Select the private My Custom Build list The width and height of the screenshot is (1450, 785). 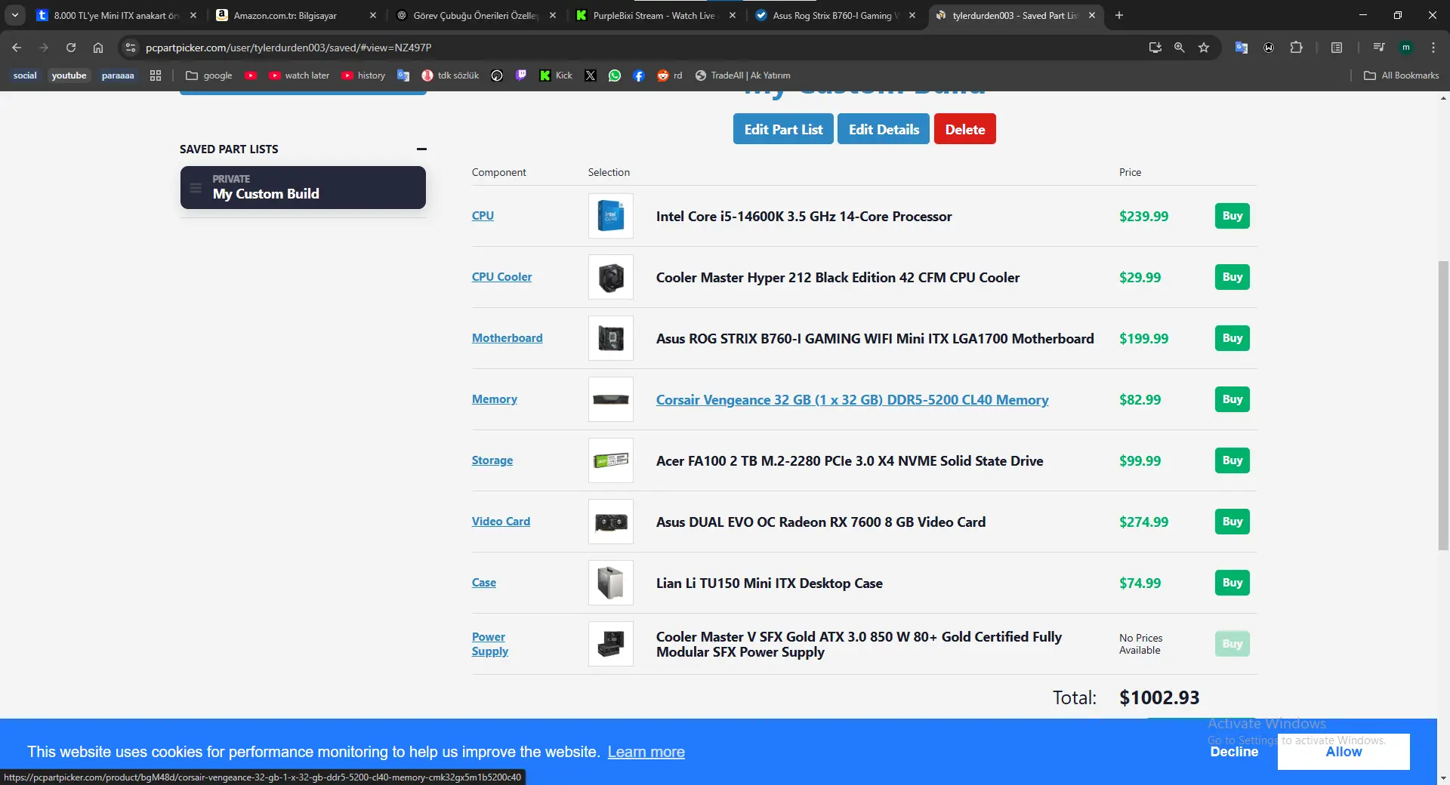click(x=303, y=187)
